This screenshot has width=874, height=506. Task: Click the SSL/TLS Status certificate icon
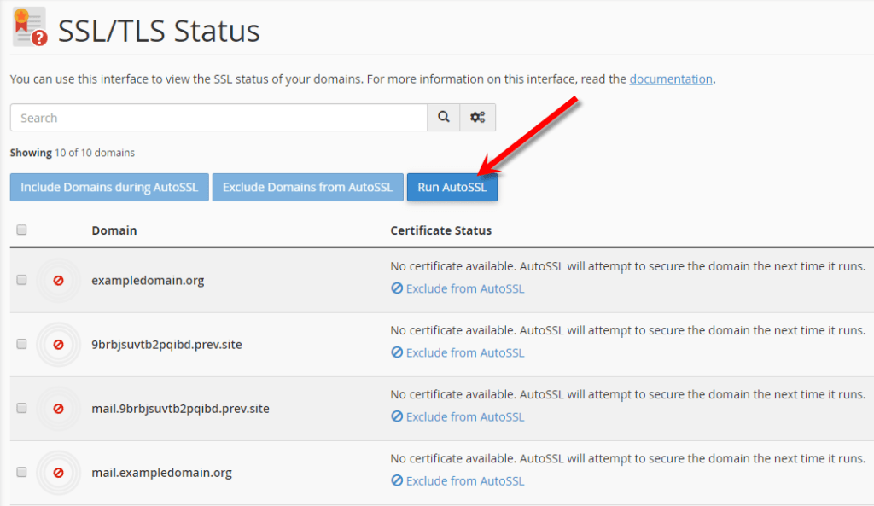pos(30,27)
